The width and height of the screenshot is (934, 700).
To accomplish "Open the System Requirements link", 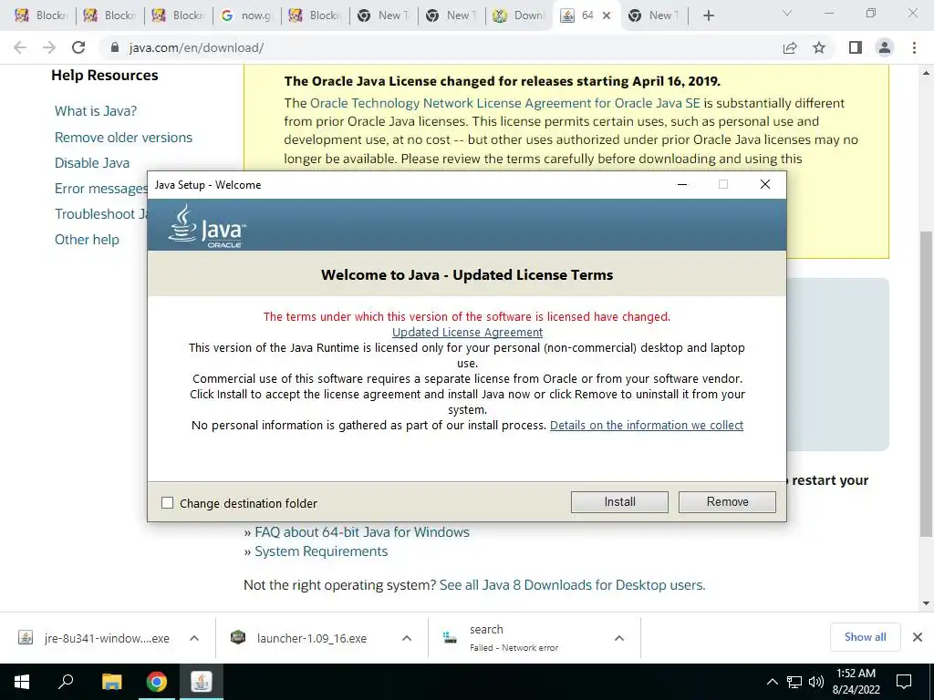I will pyautogui.click(x=321, y=551).
